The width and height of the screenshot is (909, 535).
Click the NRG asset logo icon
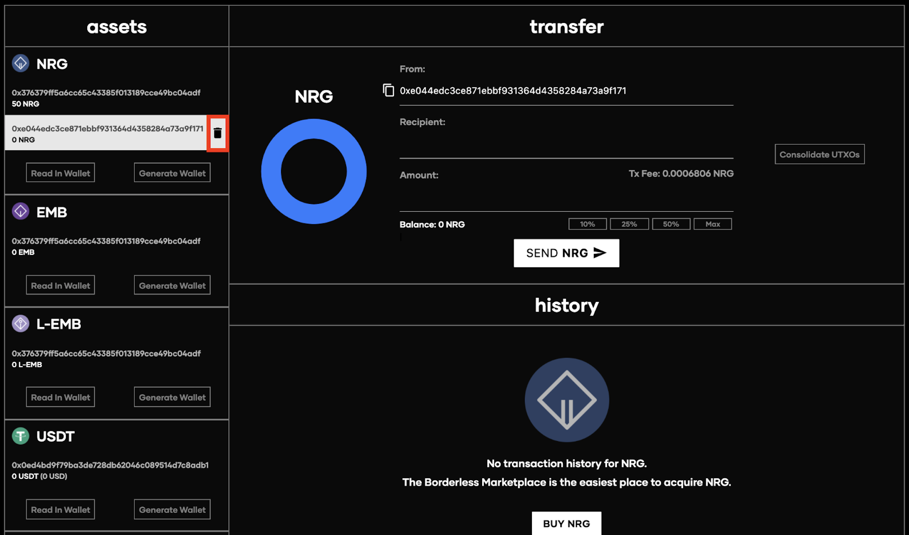(20, 64)
